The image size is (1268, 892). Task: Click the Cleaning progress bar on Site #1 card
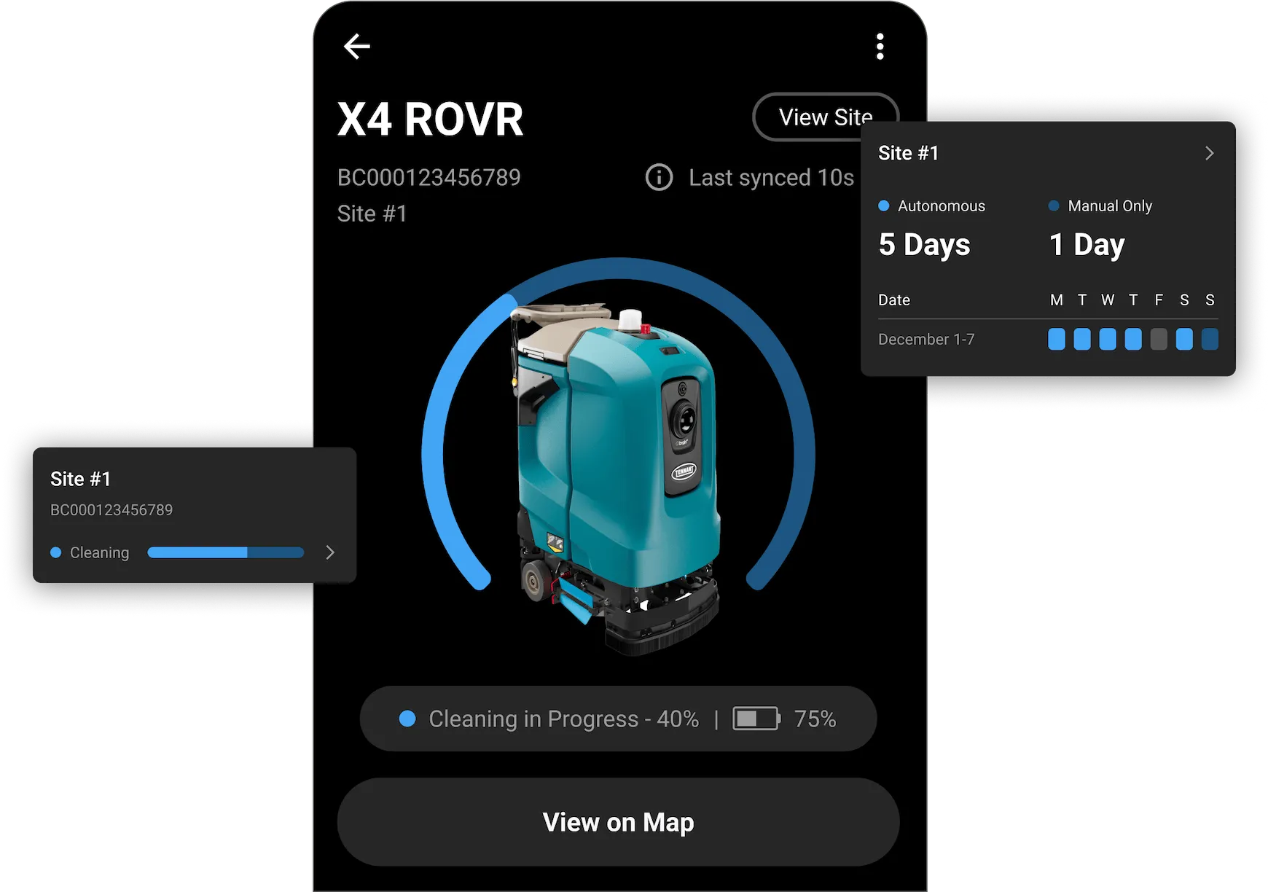pos(224,552)
